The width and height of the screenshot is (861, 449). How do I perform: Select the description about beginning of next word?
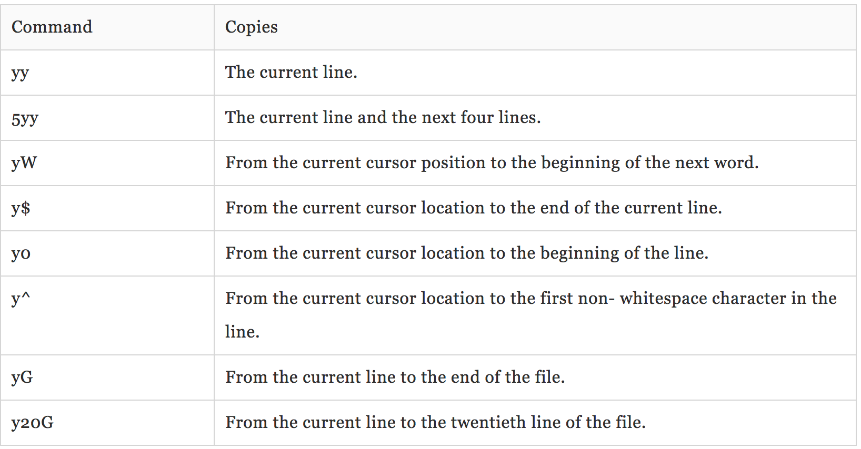point(492,162)
